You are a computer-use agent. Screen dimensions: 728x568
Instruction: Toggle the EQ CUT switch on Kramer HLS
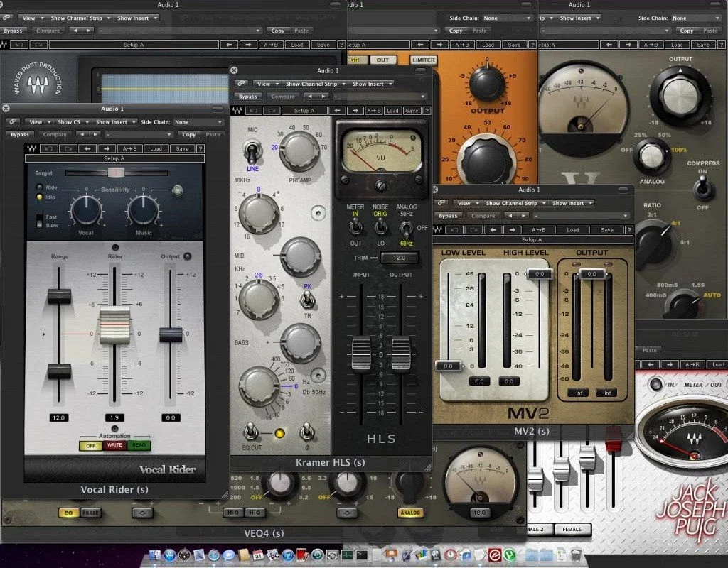(x=251, y=432)
